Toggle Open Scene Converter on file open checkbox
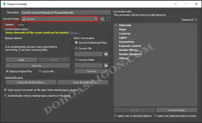202x123 pixels. [x=5, y=90]
